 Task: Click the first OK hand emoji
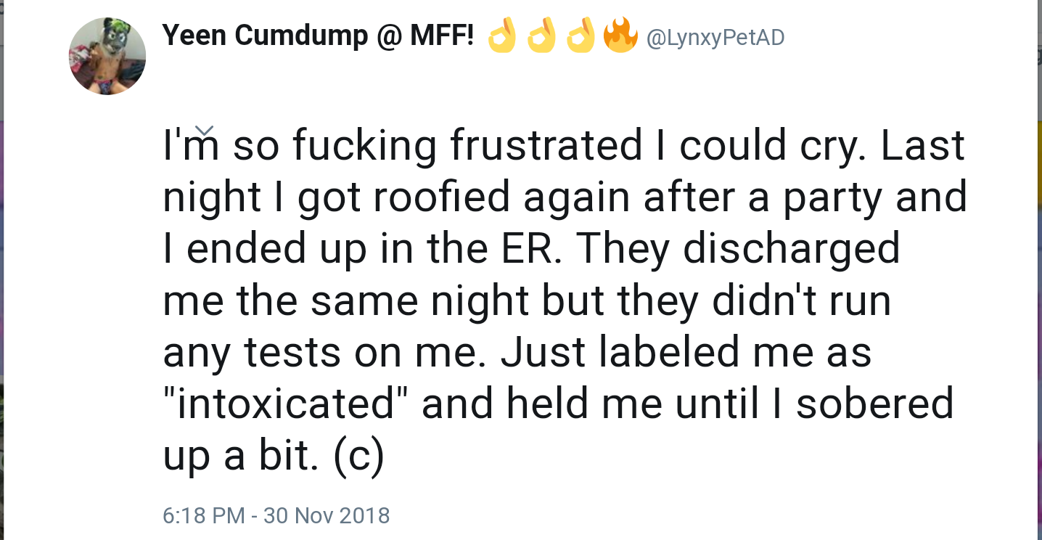pyautogui.click(x=503, y=36)
